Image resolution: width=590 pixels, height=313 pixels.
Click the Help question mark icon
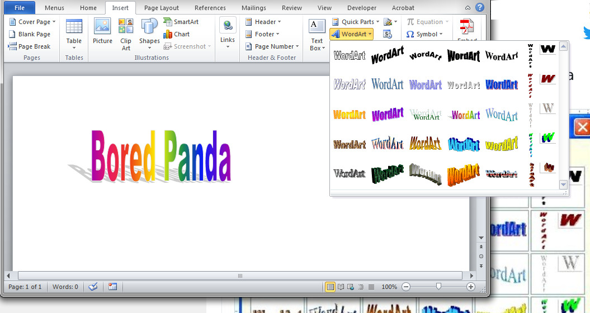[x=479, y=8]
